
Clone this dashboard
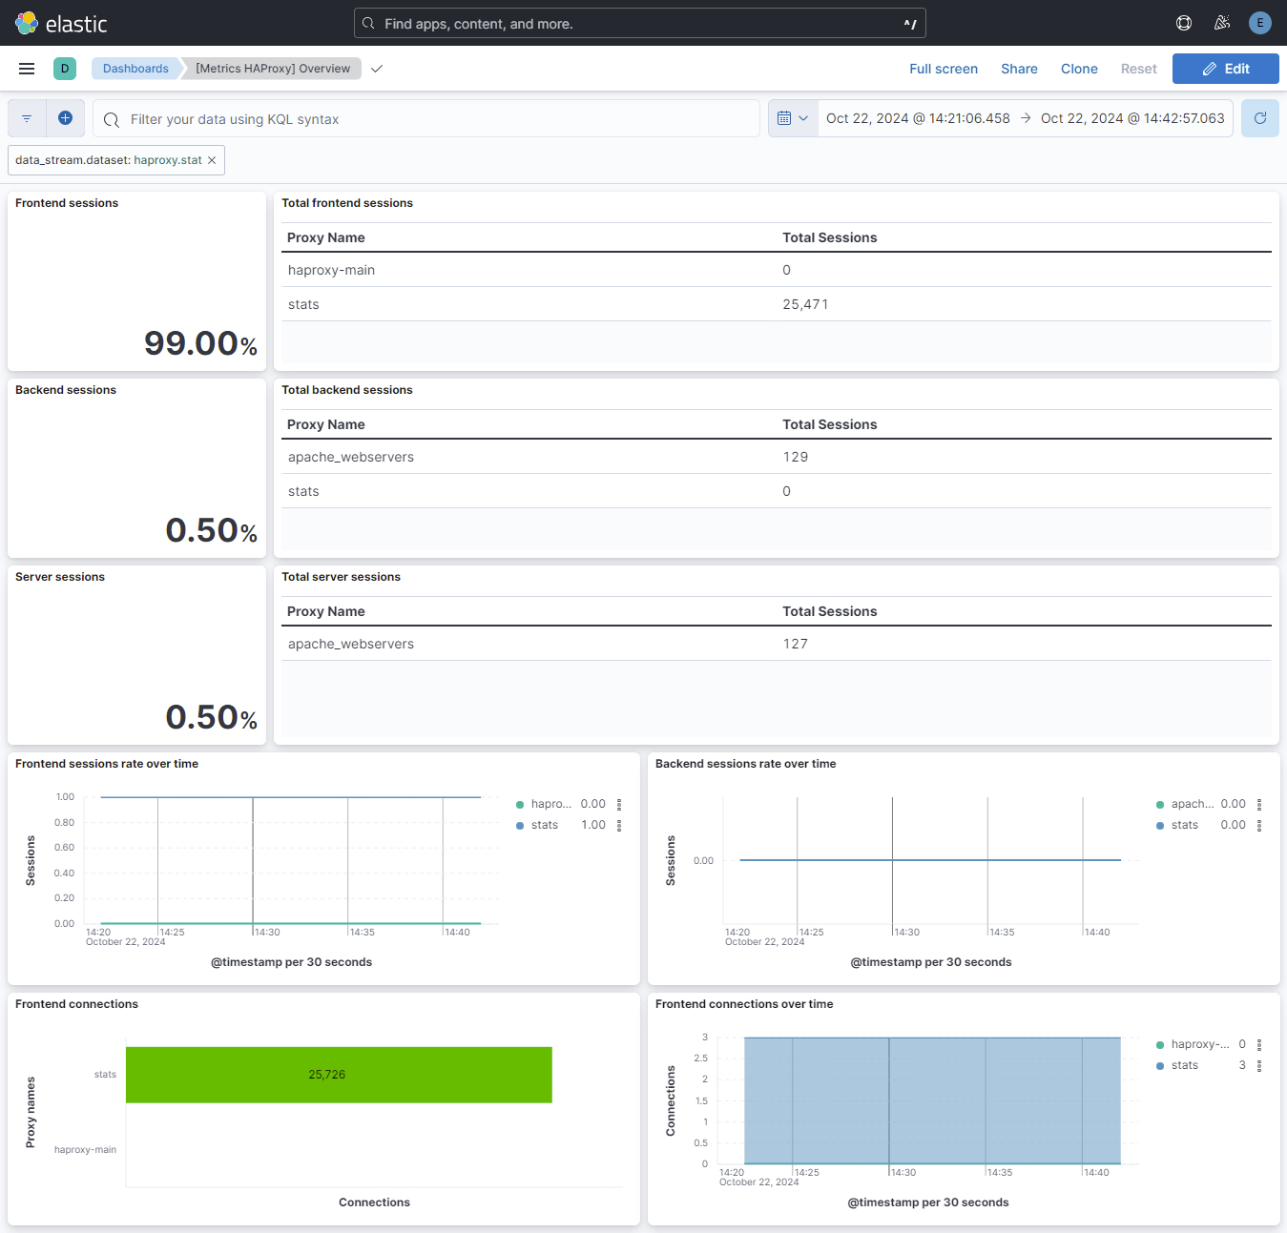click(x=1079, y=68)
